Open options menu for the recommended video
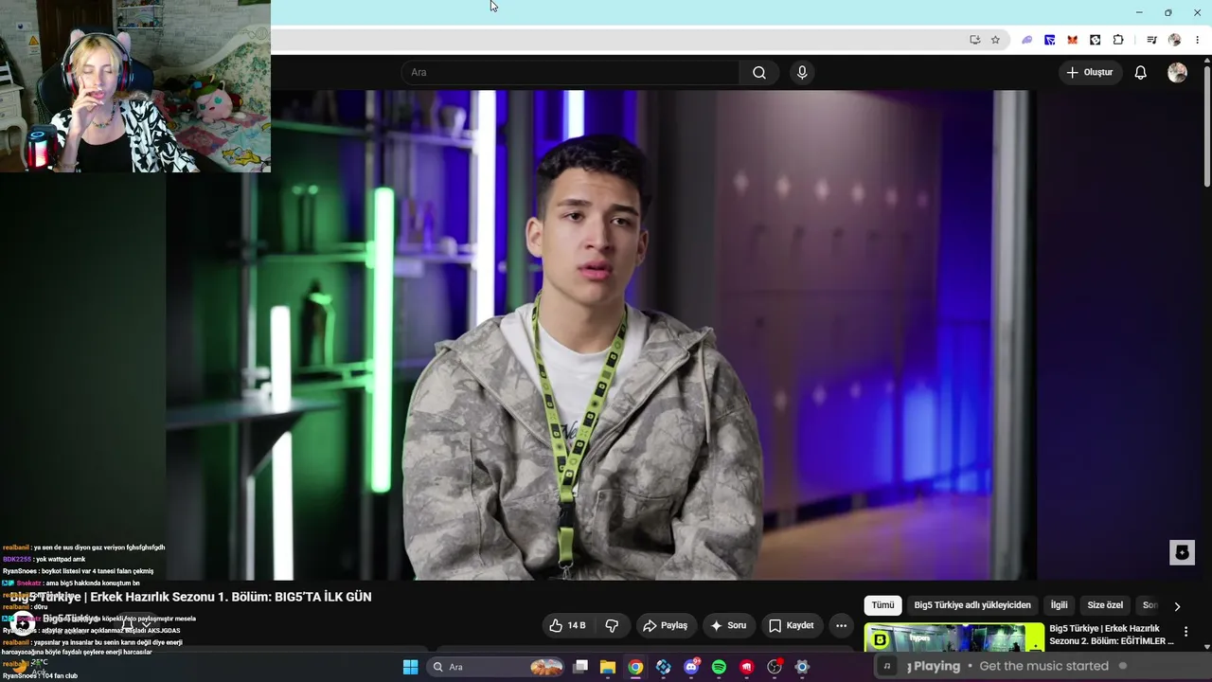The height and width of the screenshot is (682, 1212). point(1185,632)
